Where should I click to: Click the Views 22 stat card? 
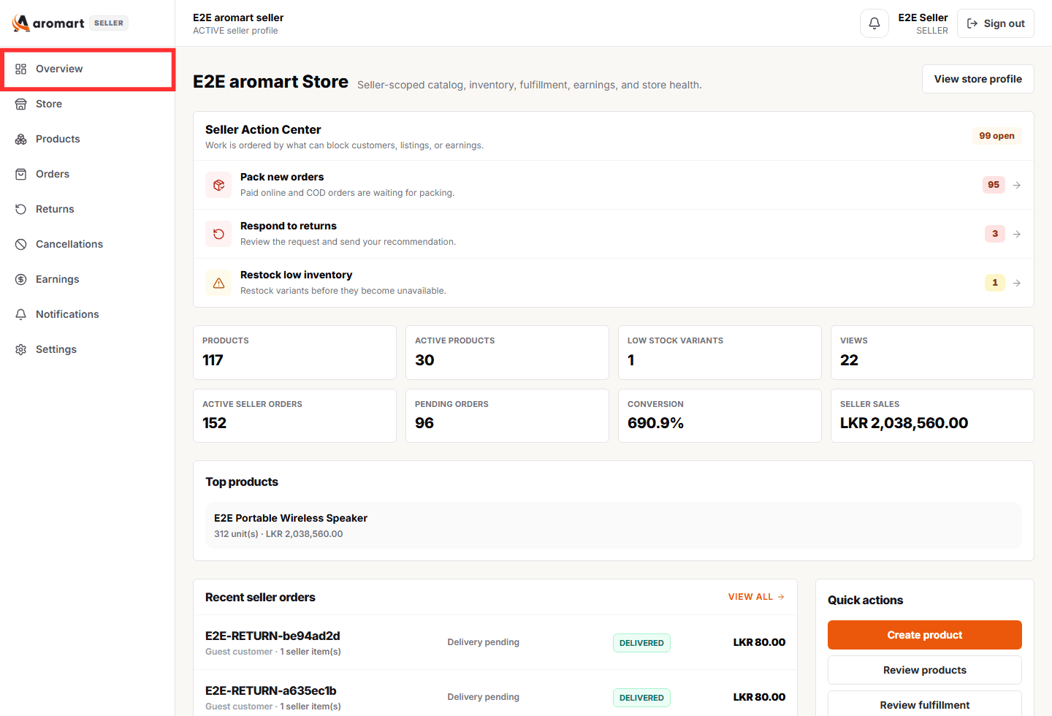932,352
